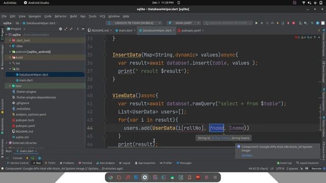Click the blue DevTools icon in Run console

[x=39, y=158]
